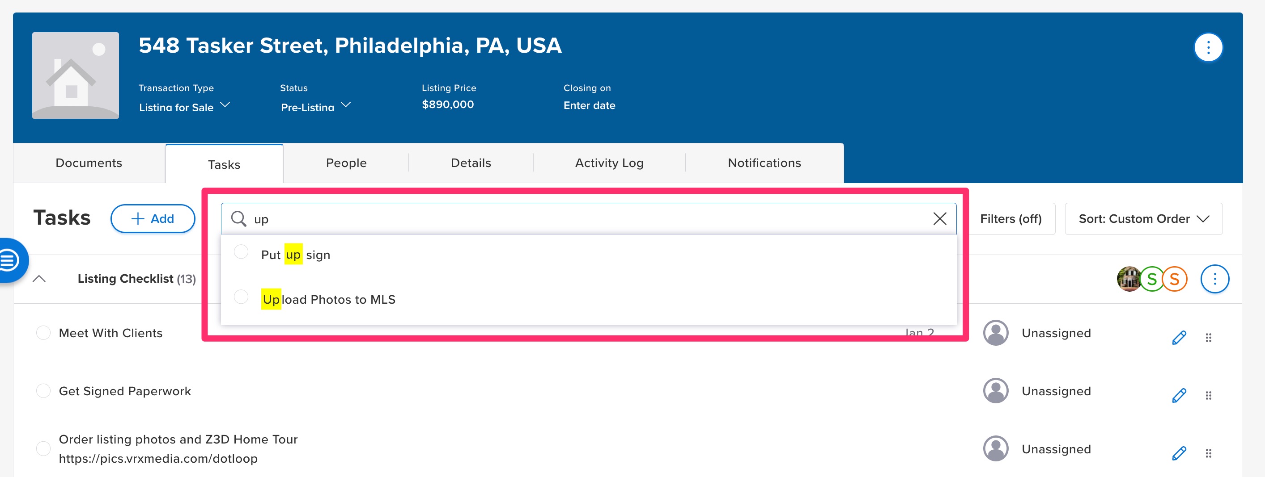Open Listing Checklist three-dot menu
This screenshot has width=1265, height=477.
[1214, 279]
